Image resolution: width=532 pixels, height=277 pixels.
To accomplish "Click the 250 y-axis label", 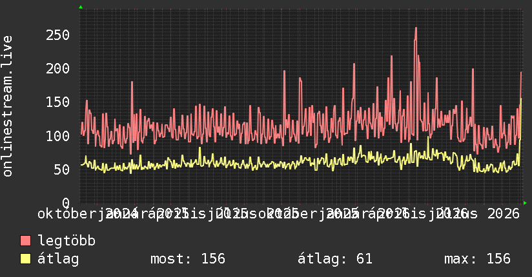I will tap(57, 35).
